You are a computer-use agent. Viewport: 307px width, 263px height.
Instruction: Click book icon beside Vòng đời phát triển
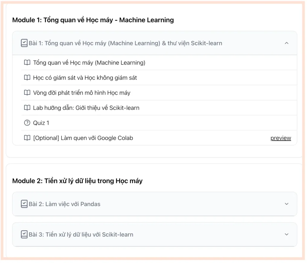27,93
